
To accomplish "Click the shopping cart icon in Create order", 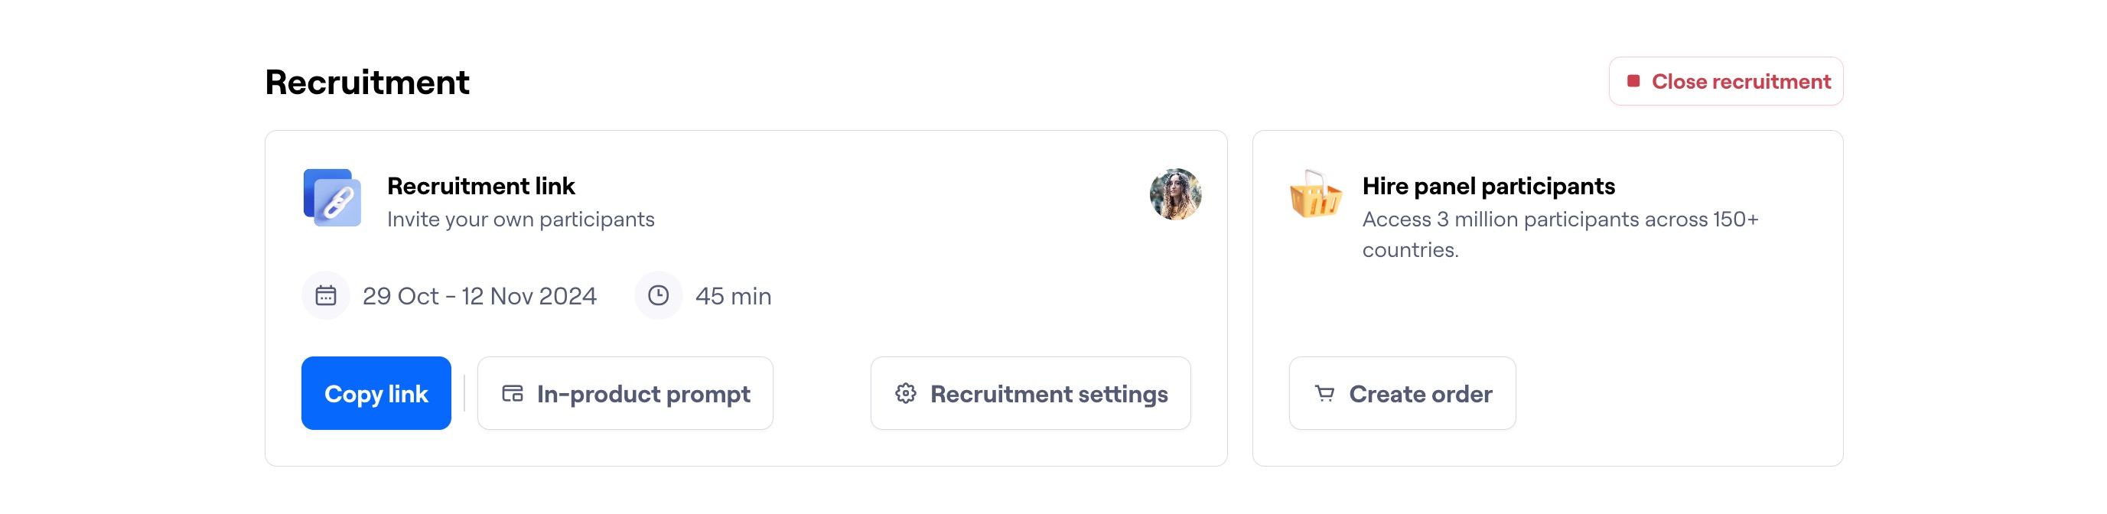I will pos(1326,393).
